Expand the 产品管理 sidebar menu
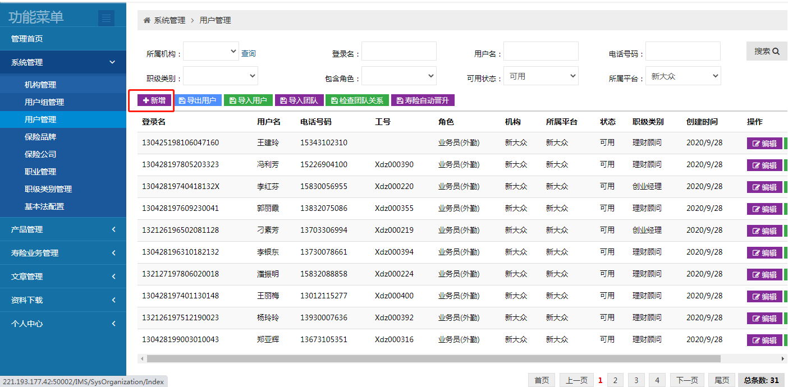Viewport: 788px width, 387px height. click(63, 229)
